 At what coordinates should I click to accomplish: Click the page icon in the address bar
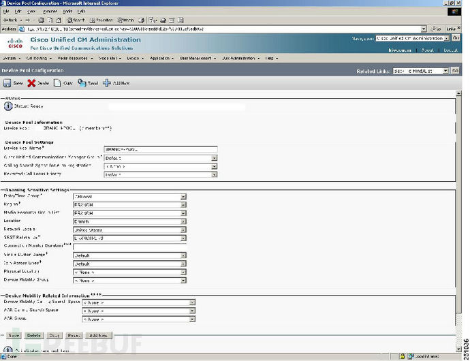coord(22,29)
